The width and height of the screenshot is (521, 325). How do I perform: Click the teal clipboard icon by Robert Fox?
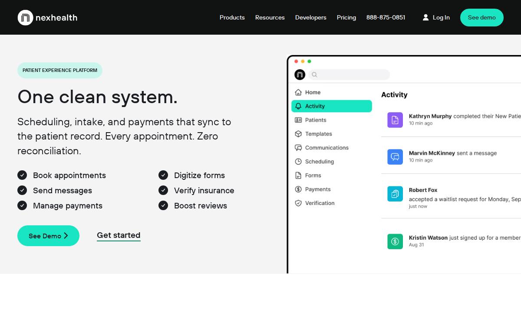pos(395,194)
